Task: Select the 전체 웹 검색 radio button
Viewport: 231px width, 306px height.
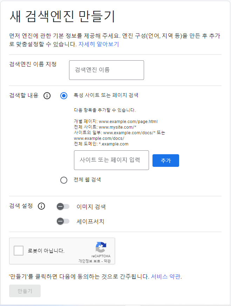Action: coord(64,180)
